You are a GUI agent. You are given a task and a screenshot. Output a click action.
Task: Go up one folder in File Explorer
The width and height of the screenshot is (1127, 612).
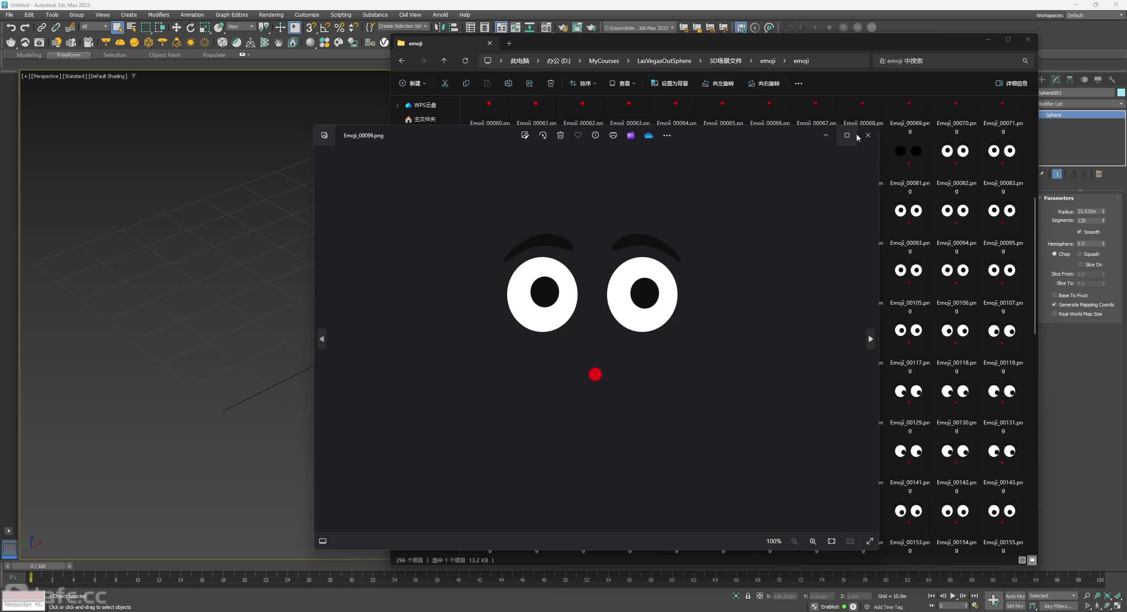point(444,61)
